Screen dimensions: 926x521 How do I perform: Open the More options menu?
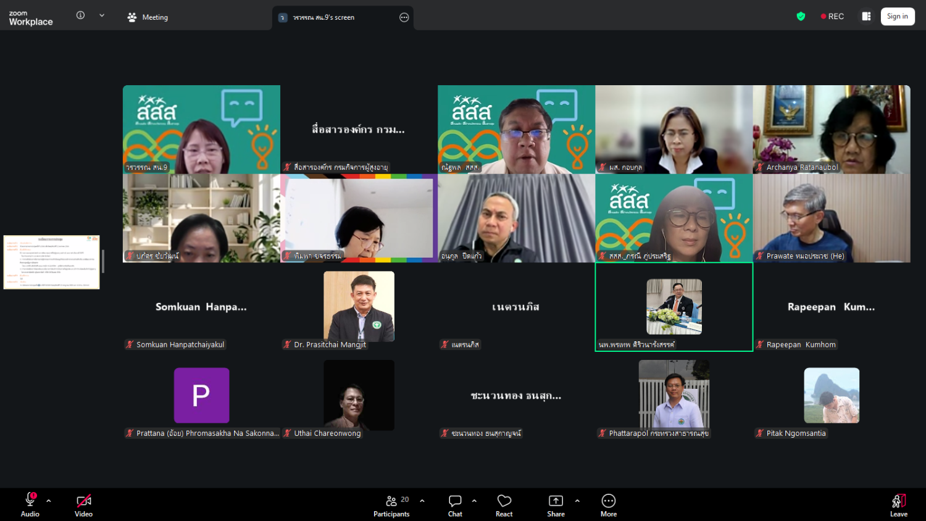coord(608,504)
